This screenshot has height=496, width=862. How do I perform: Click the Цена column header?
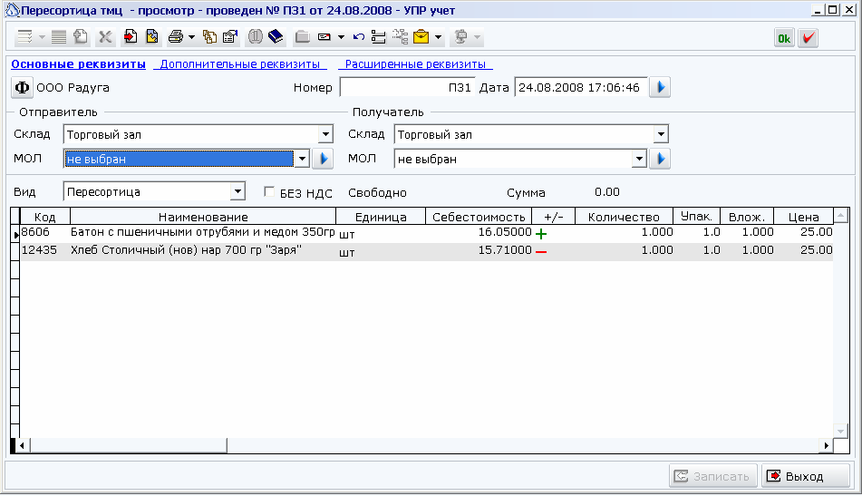tap(804, 217)
